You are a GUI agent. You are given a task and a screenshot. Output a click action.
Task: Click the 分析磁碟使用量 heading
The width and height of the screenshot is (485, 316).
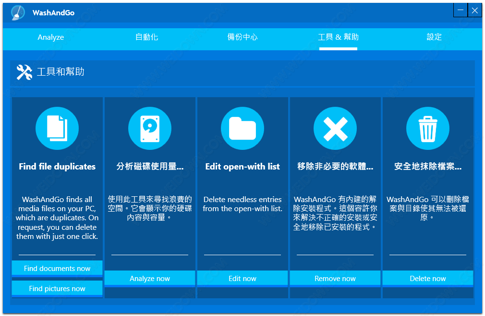click(x=150, y=167)
